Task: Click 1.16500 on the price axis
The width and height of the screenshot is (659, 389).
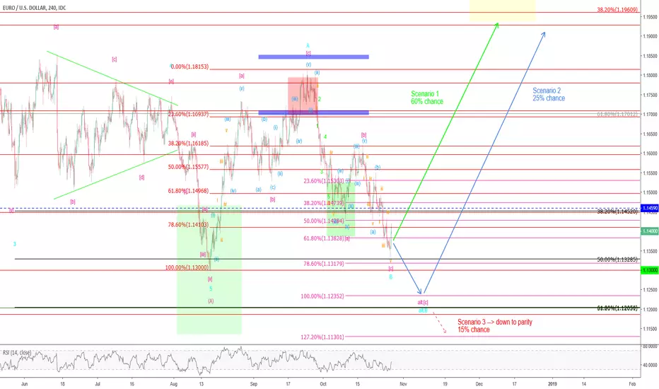Action: (651, 134)
